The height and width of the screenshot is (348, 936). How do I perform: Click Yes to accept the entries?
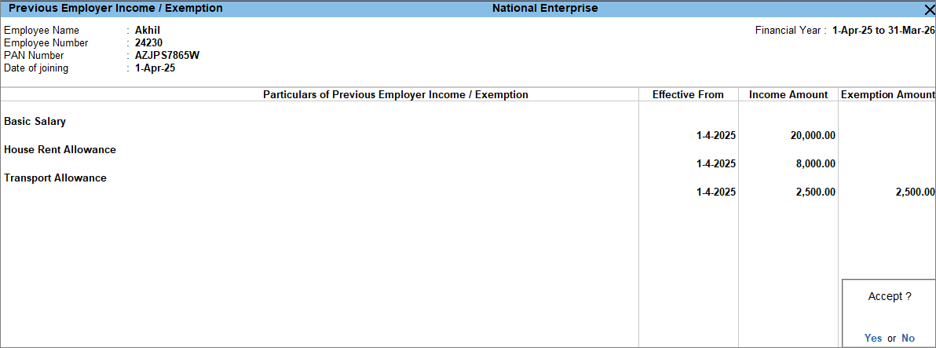[872, 338]
